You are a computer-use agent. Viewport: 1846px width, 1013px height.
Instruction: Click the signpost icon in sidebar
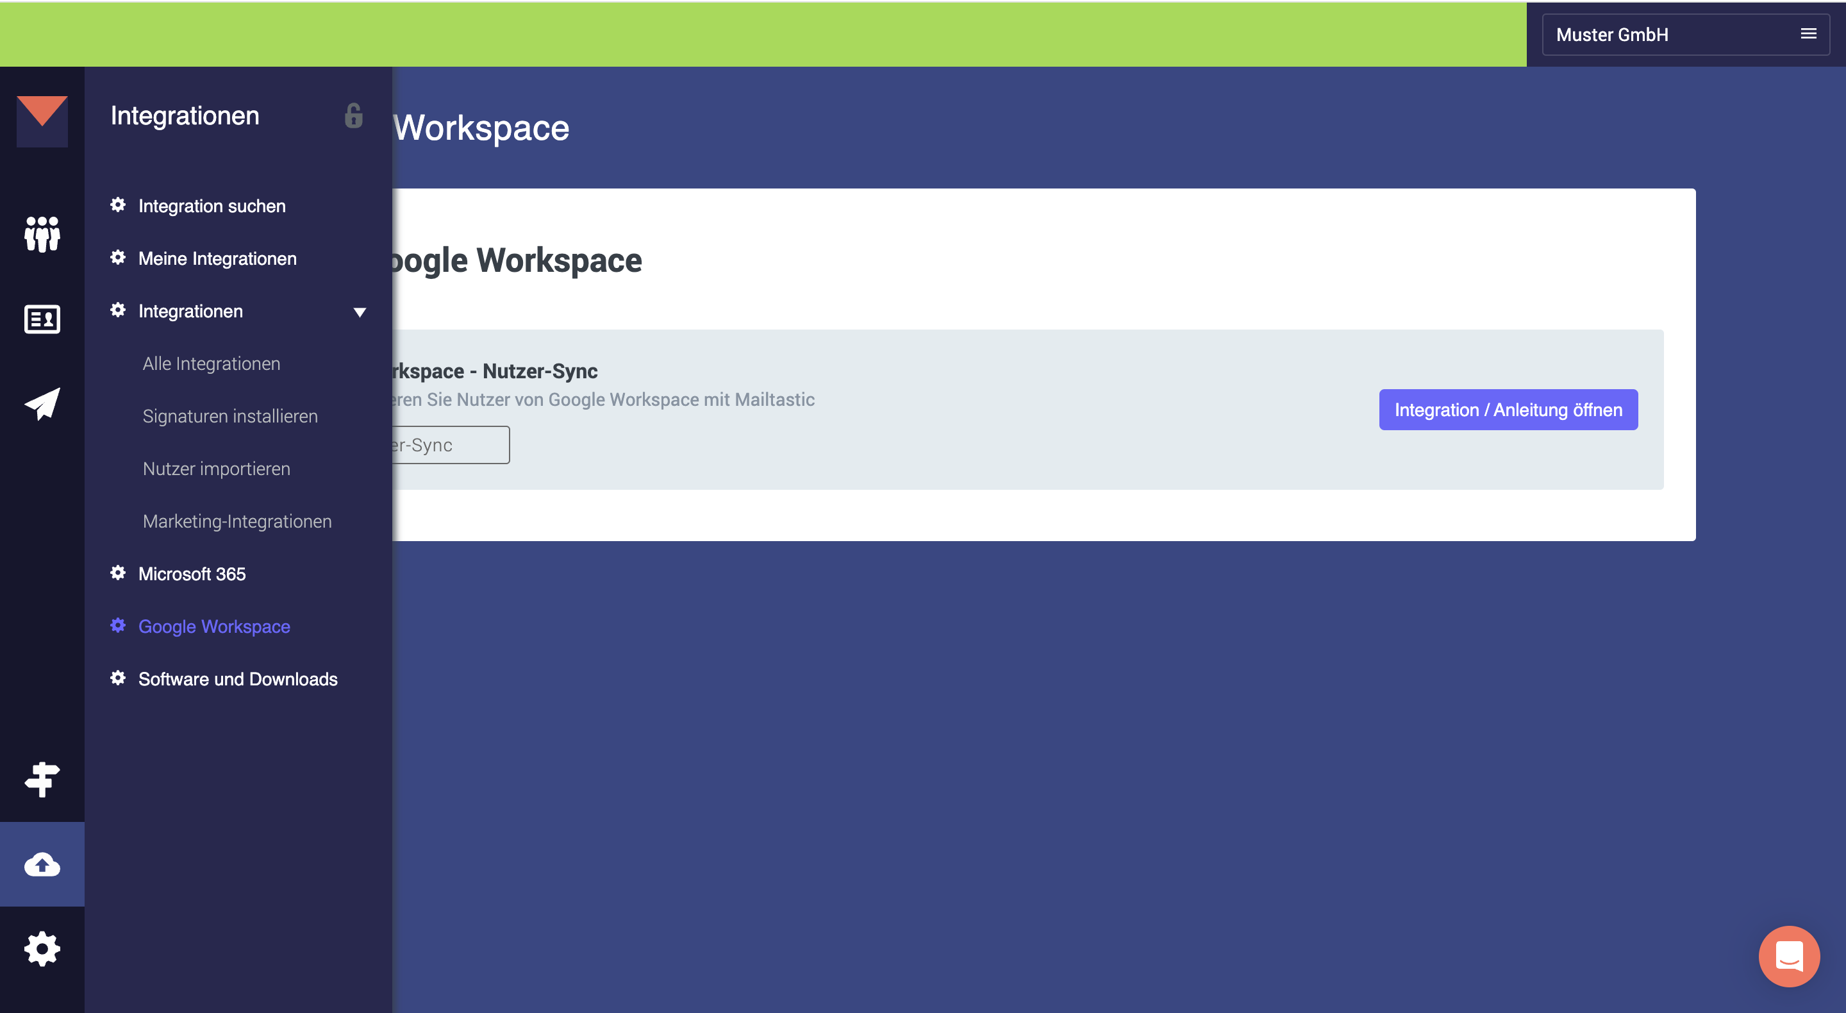pos(42,779)
